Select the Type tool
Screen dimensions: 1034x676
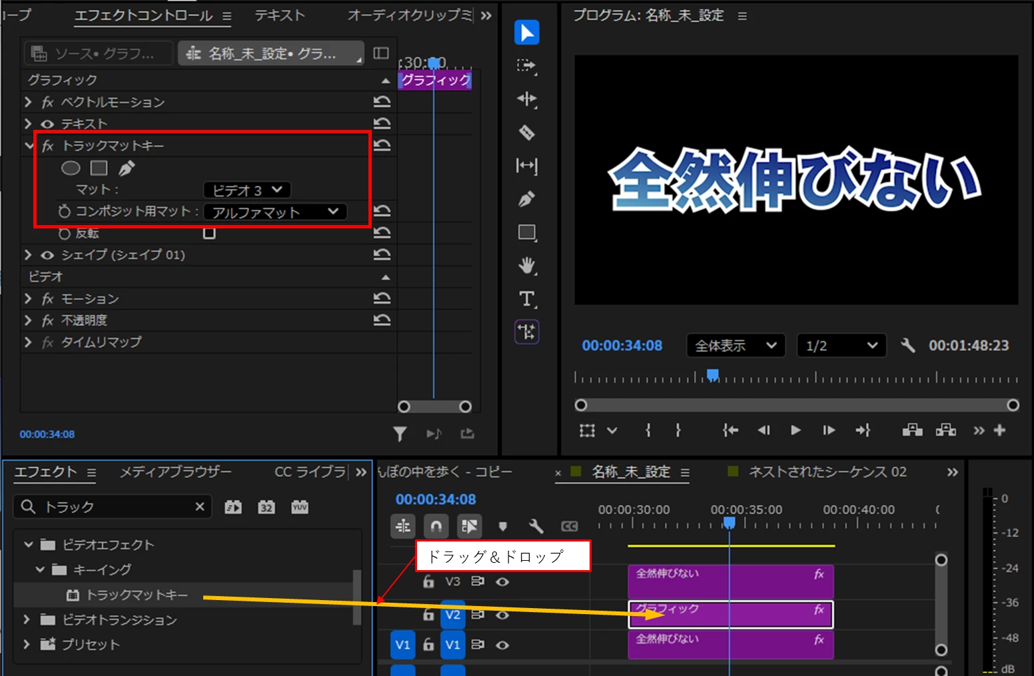[527, 299]
